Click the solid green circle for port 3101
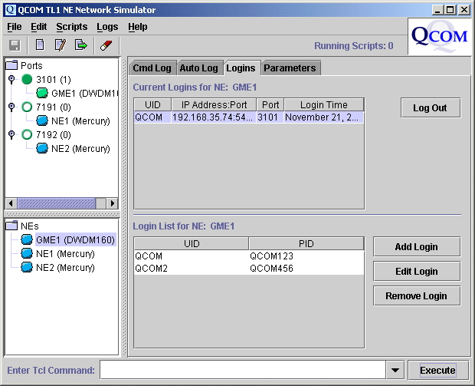The height and width of the screenshot is (386, 475). 27,80
